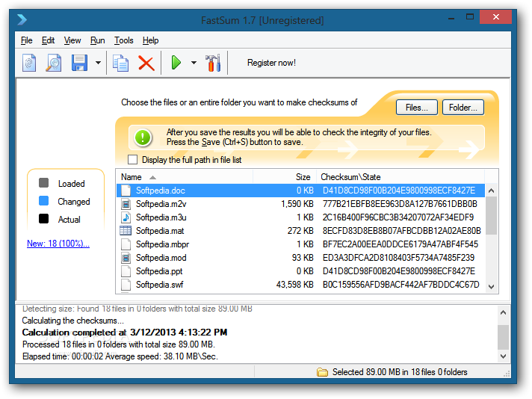Open the Tools menu
This screenshot has height=399, width=532.
123,40
